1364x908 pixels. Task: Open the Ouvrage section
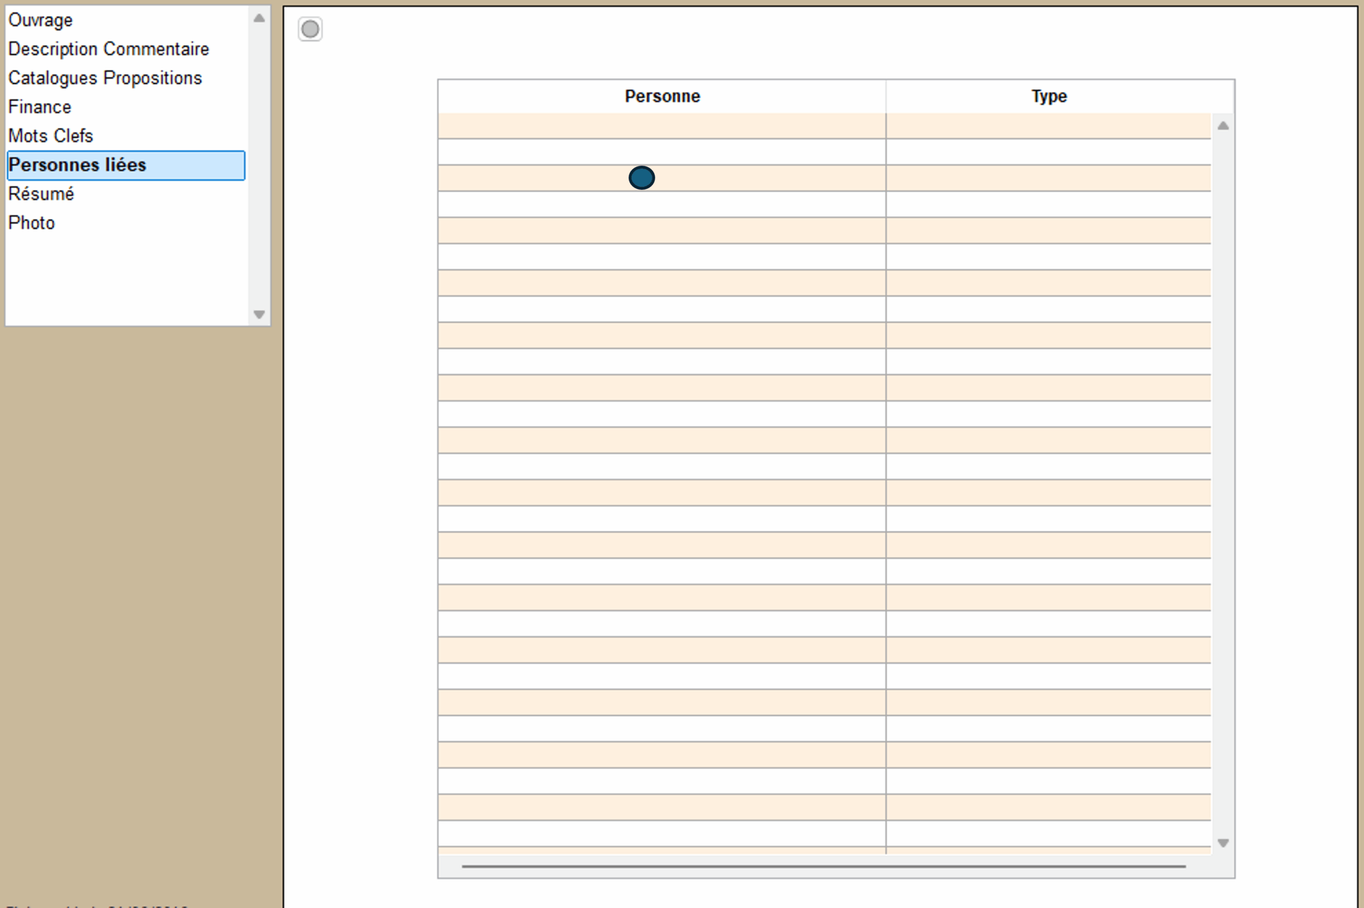[40, 20]
